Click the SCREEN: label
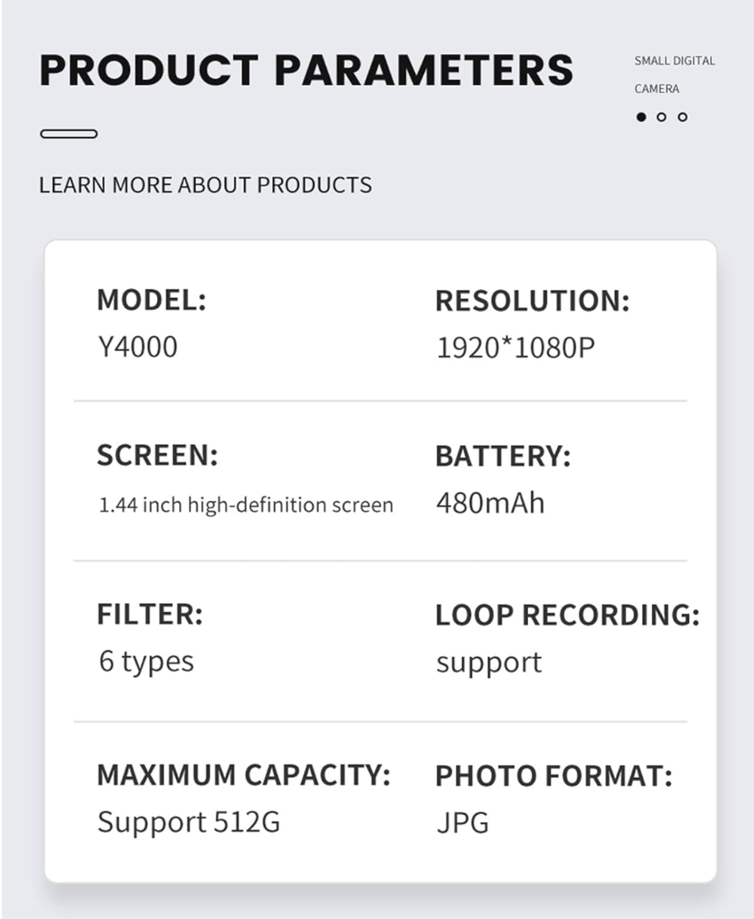 pos(157,455)
